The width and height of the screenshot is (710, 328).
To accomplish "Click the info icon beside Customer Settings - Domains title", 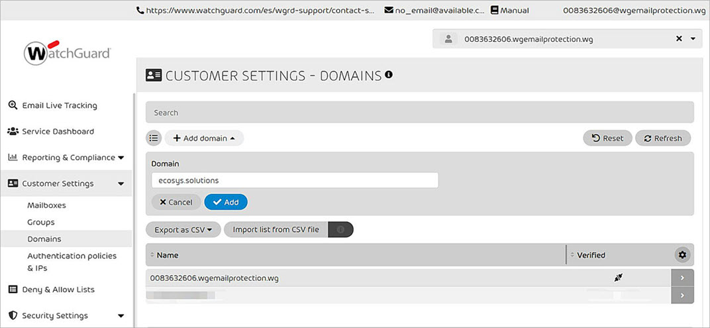I will click(x=389, y=75).
